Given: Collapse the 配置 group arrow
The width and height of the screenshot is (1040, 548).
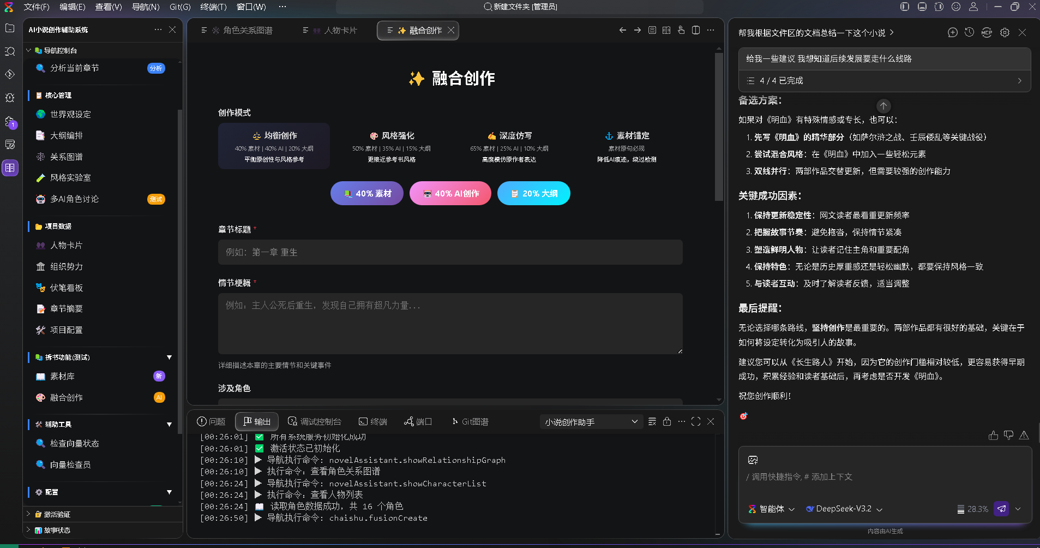Looking at the screenshot, I should (x=169, y=492).
